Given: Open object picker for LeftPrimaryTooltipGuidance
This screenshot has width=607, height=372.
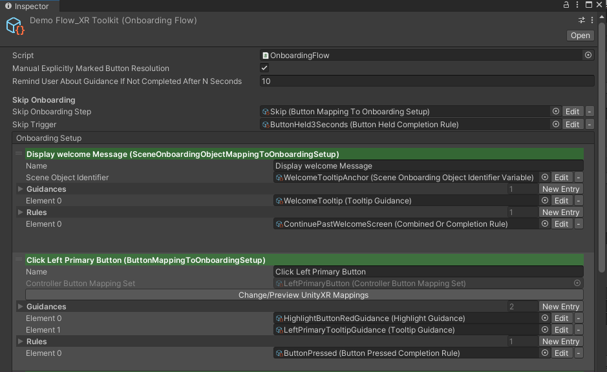Looking at the screenshot, I should pyautogui.click(x=545, y=329).
